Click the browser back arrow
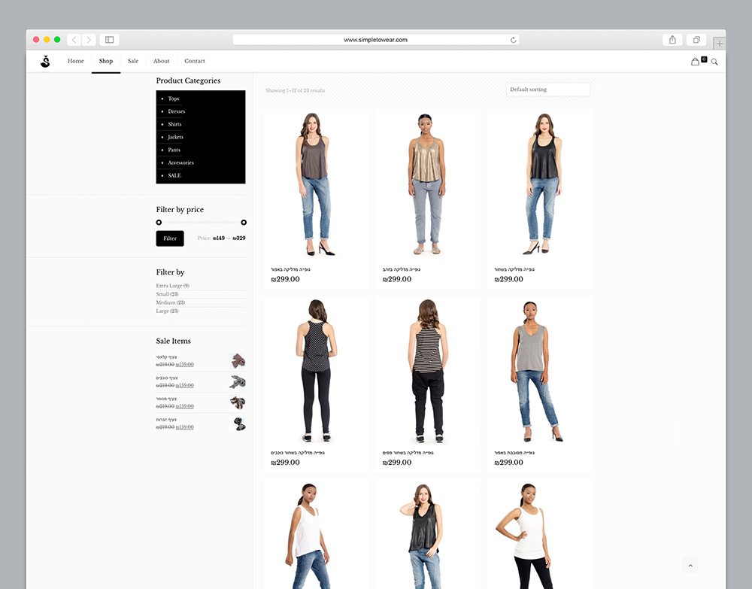Image resolution: width=752 pixels, height=589 pixels. [x=74, y=40]
